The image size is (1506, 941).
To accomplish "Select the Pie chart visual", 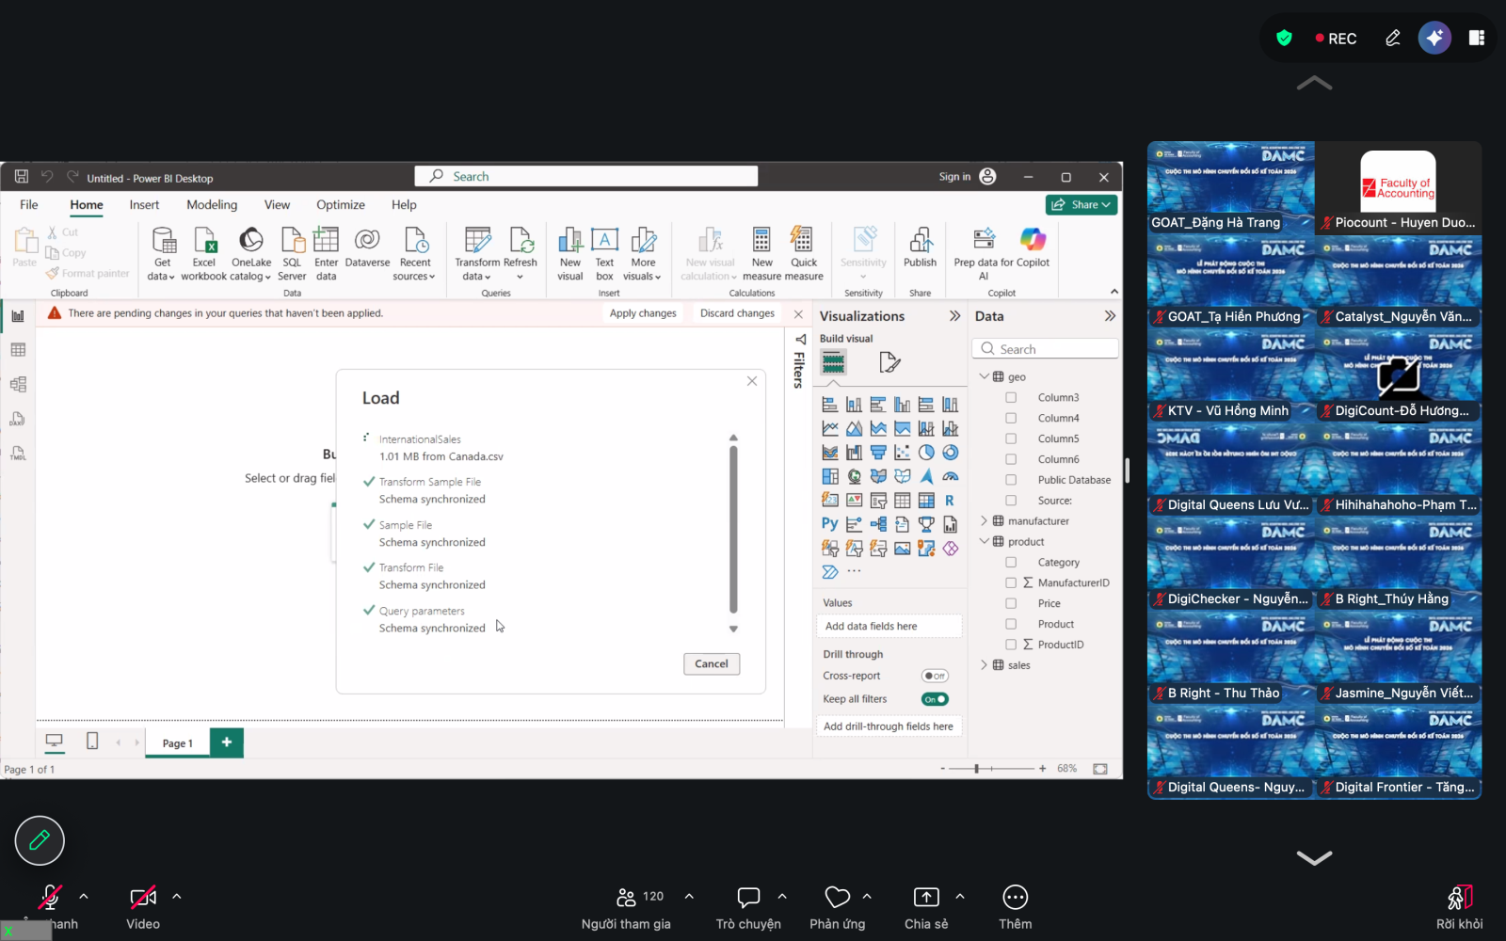I will click(926, 453).
